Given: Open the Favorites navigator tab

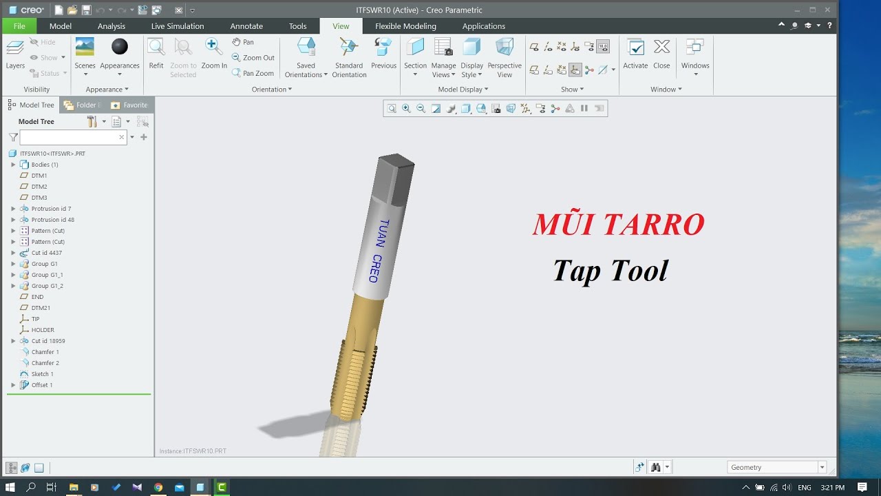Looking at the screenshot, I should [x=129, y=105].
